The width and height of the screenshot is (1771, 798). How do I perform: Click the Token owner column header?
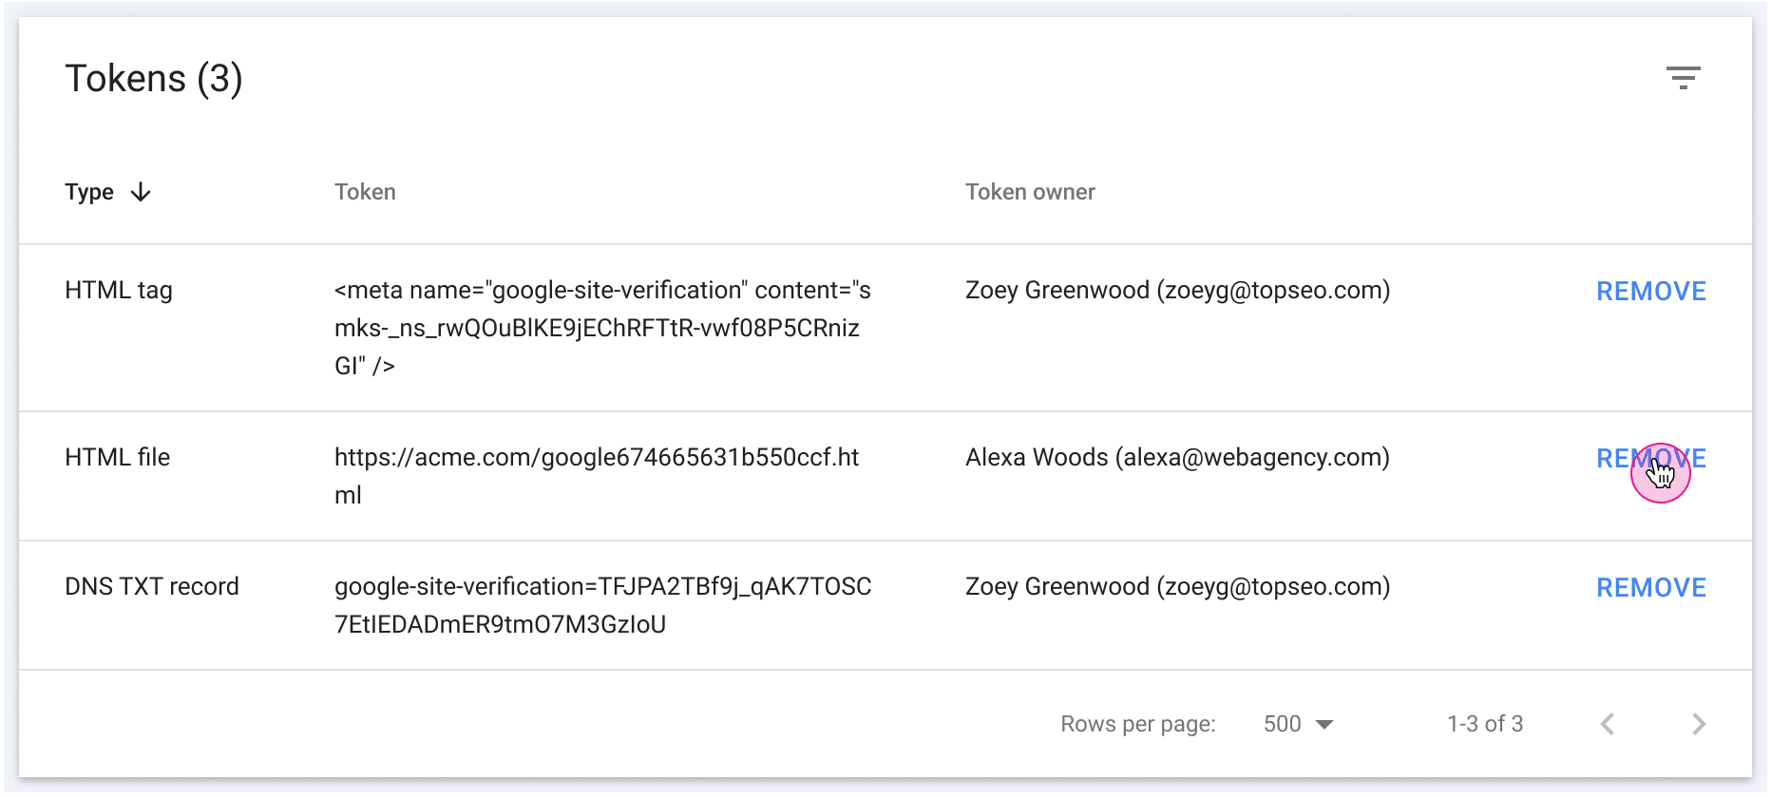pyautogui.click(x=1030, y=192)
